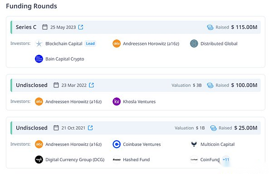
Task: Click the coins icon beside Raised $ 100.00M
Action: [x=210, y=85]
